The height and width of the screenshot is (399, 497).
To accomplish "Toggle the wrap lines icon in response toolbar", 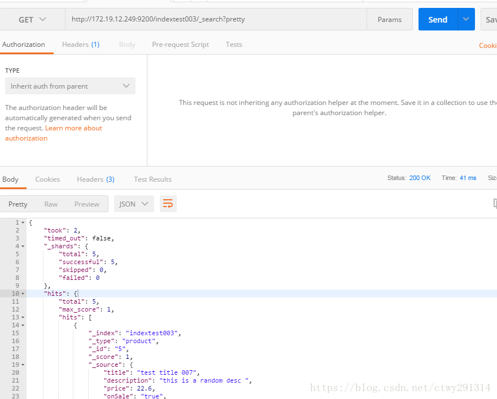I will 168,204.
